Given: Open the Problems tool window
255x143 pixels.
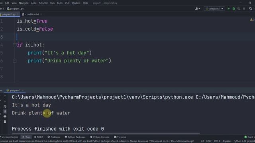Looking at the screenshot, I should coord(54,137).
